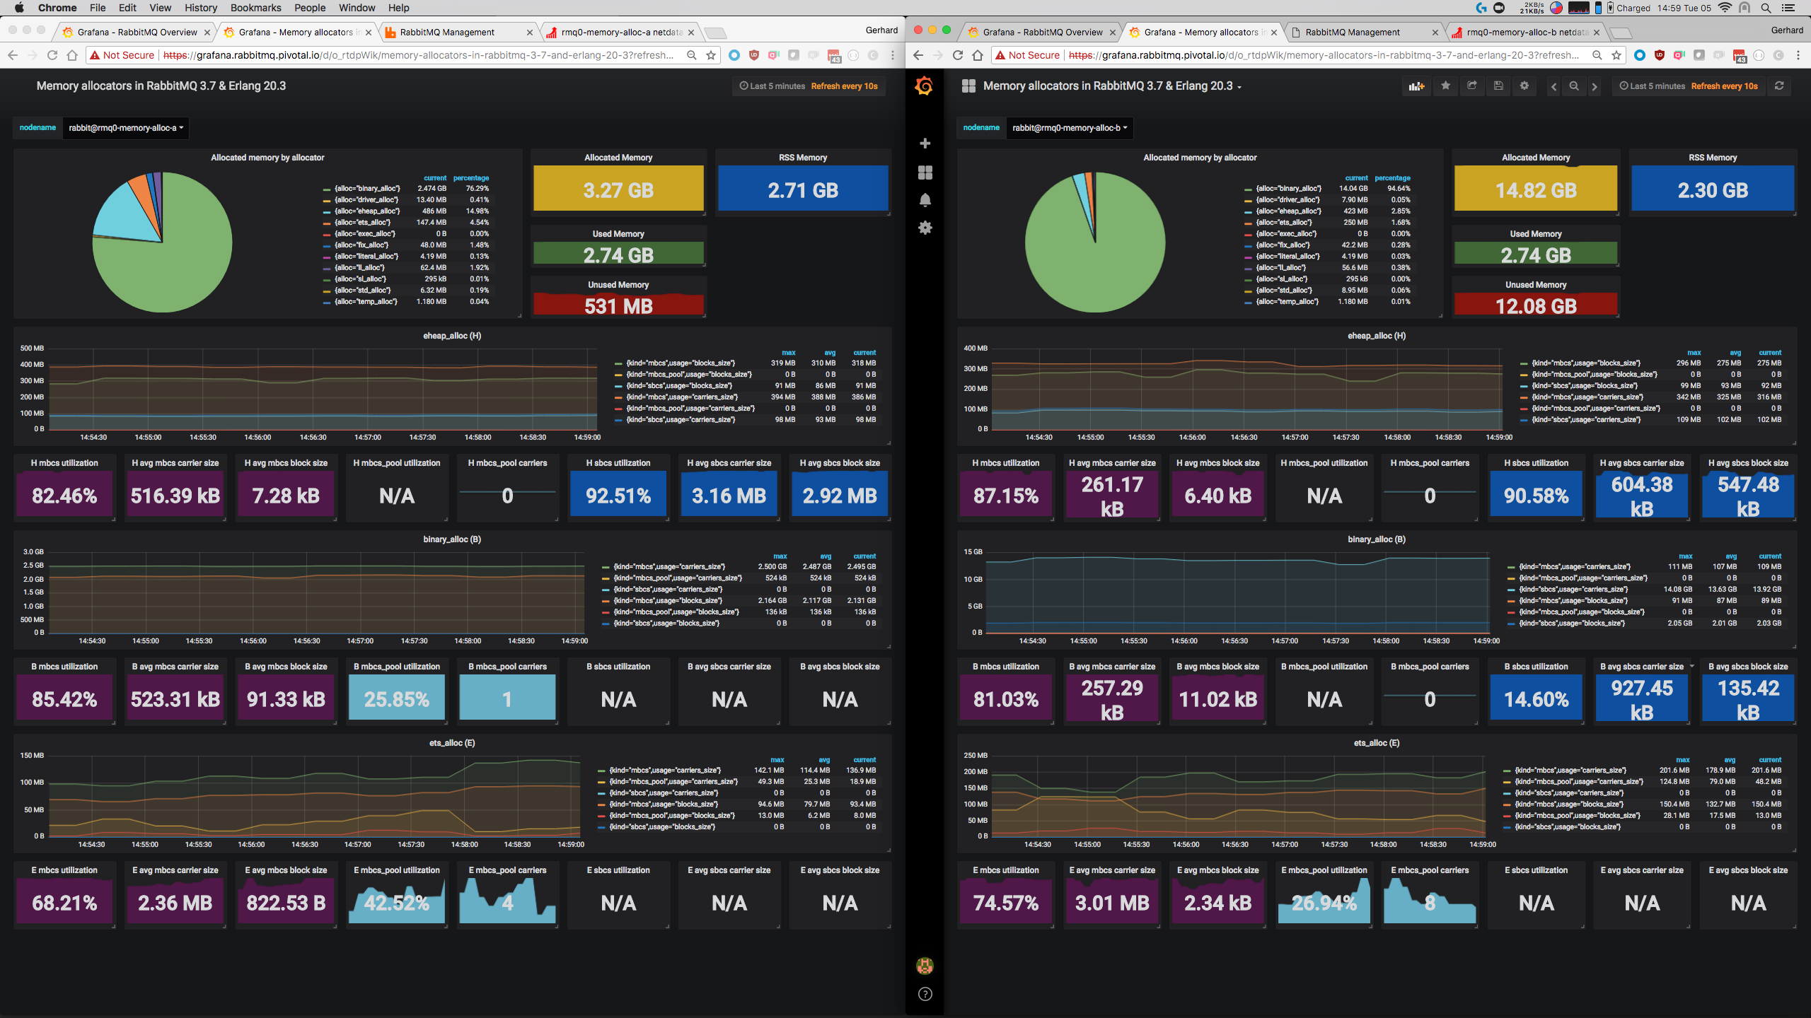Zoom out time range with magnifier icon

1574,86
